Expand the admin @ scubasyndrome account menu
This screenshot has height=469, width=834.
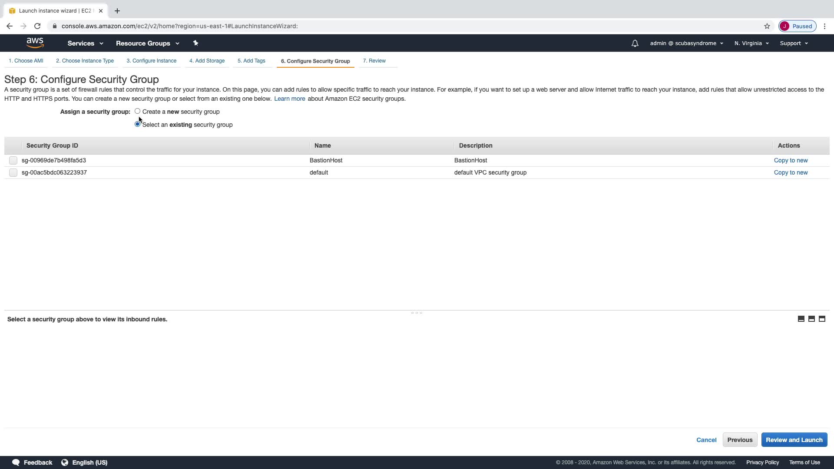(686, 43)
